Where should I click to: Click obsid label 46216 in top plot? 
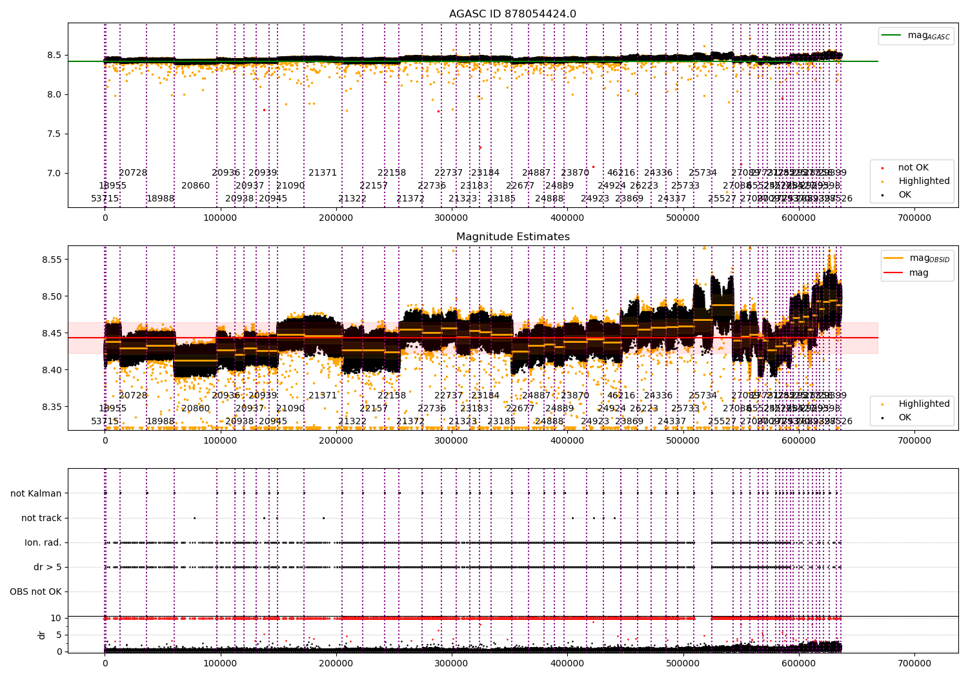[x=621, y=173]
